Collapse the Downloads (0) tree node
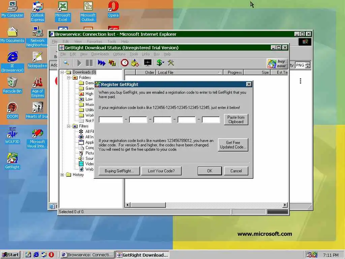 click(62, 72)
